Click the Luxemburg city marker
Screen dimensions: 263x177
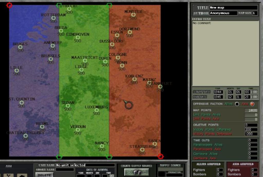tap(97, 110)
